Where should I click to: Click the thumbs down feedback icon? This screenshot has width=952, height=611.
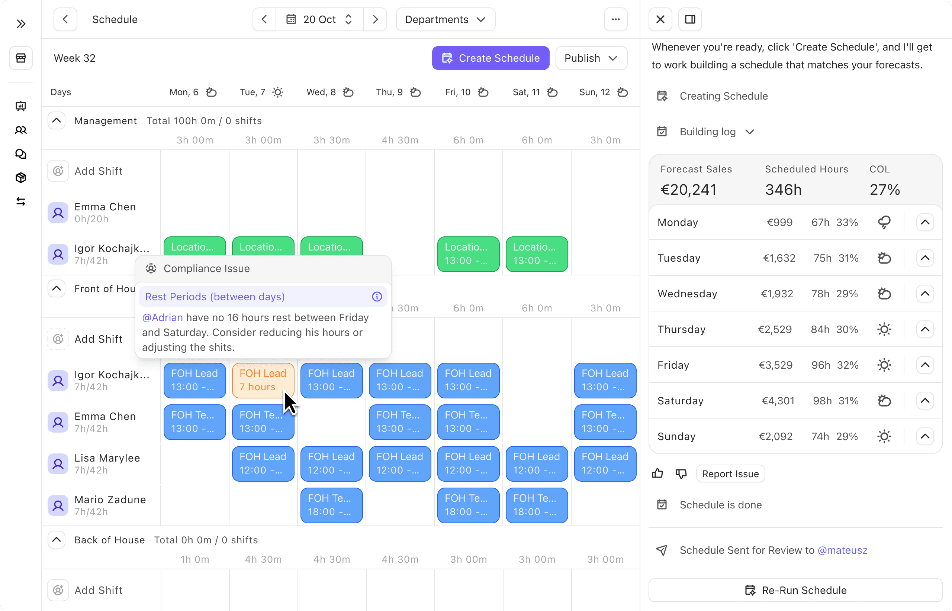tap(681, 473)
